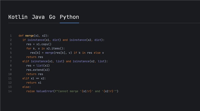
Task: Switch to the Java tab
Action: click(38, 17)
